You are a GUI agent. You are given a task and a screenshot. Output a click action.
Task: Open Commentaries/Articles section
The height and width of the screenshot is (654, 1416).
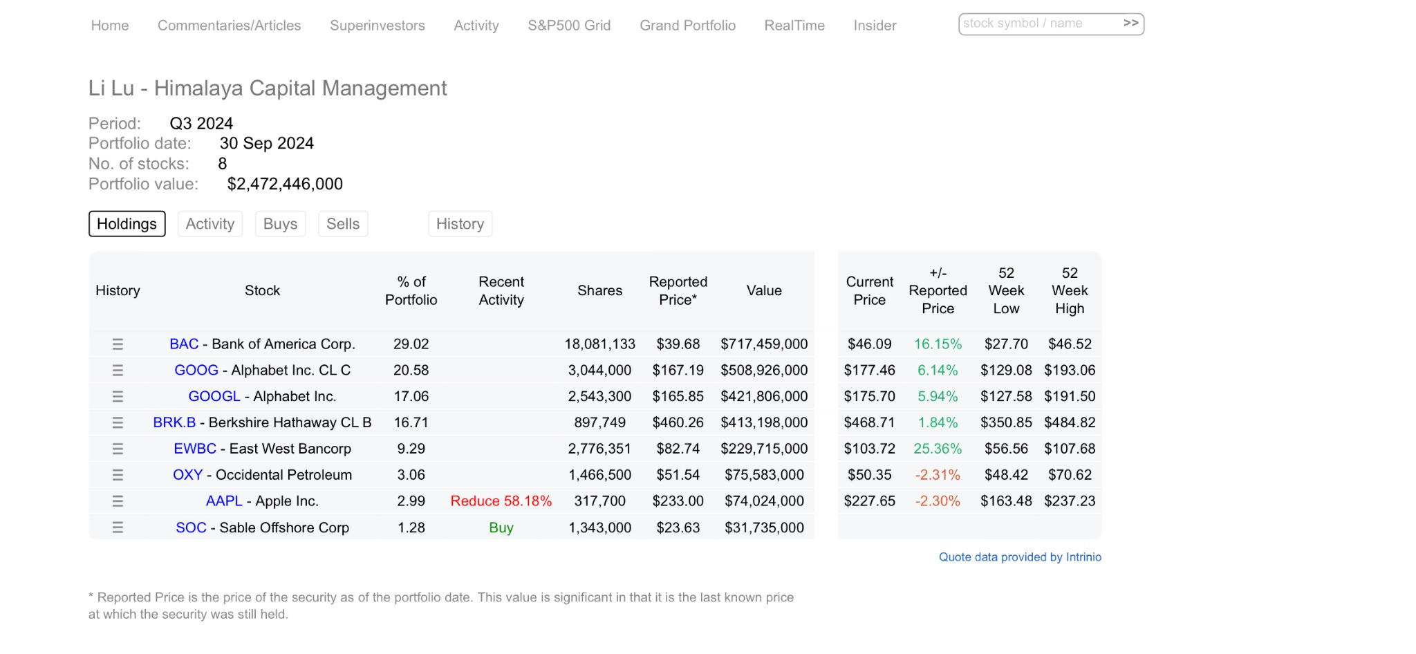(x=230, y=26)
